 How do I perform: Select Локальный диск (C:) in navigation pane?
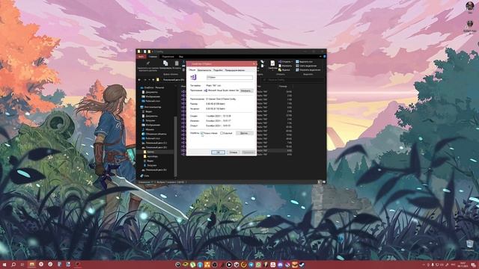(154, 143)
